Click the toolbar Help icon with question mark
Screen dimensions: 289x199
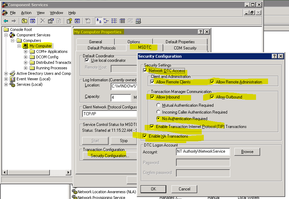[x=69, y=21]
